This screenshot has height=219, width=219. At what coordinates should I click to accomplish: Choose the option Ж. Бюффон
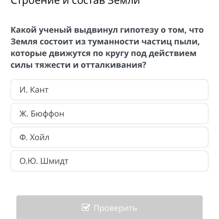(109, 114)
